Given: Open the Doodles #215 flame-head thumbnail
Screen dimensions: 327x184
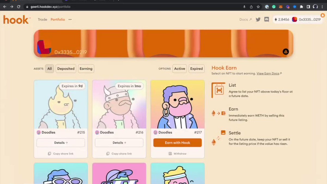Looking at the screenshot, I should click(61, 104).
